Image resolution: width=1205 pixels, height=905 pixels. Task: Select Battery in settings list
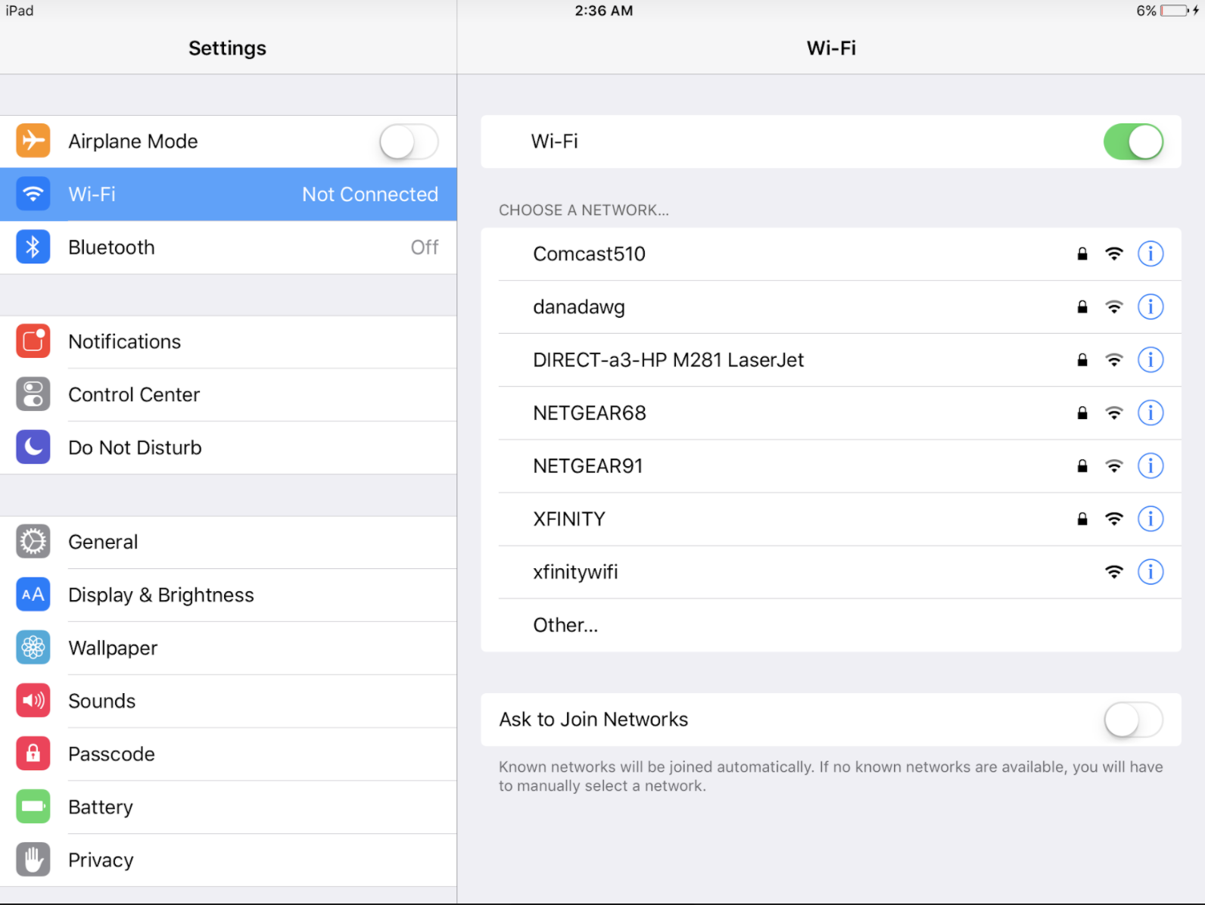101,807
